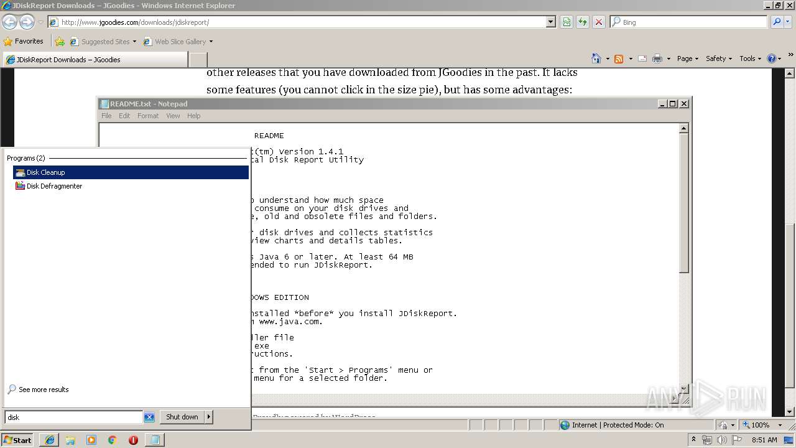Click the Start button
This screenshot has width=796, height=448.
pos(17,440)
